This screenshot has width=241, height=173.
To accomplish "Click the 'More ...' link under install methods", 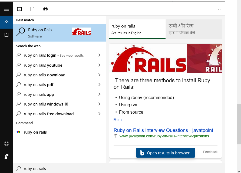I will (x=120, y=120).
